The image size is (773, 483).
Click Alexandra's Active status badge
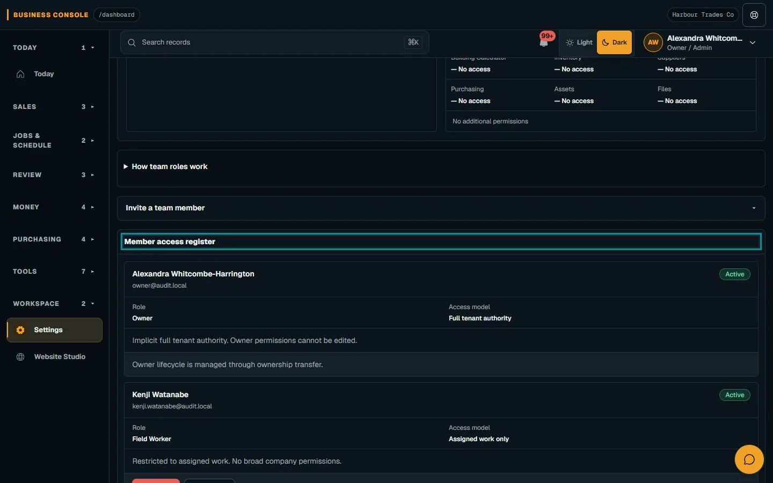734,274
